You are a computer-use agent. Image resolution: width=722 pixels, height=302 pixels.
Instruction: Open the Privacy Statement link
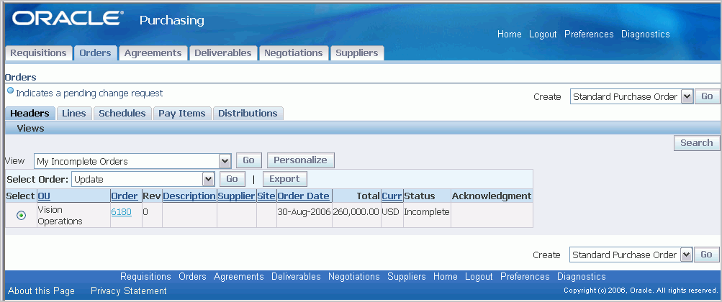coord(128,291)
